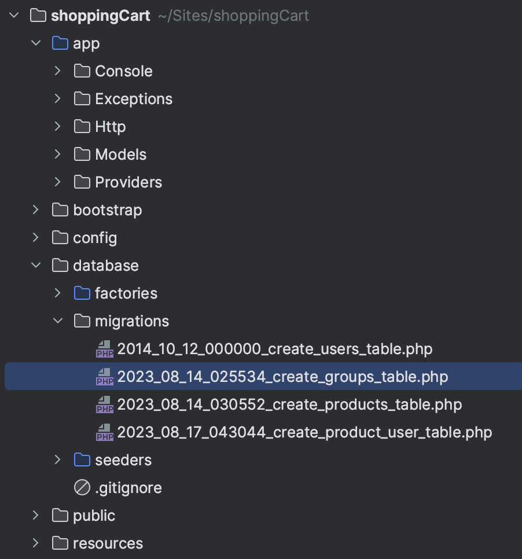
Task: Collapse the migrations folder chevron
Action: coord(58,321)
